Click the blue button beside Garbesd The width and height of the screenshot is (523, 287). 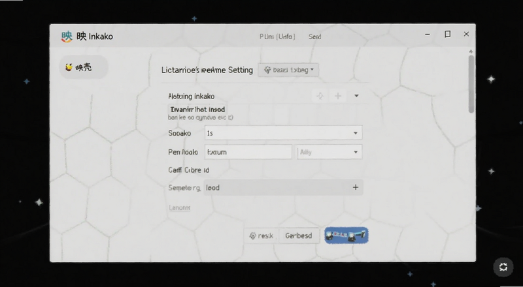point(346,235)
